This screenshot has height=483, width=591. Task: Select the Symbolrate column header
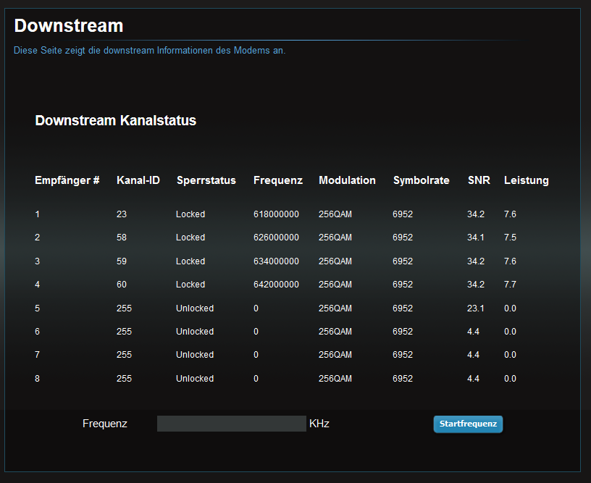pyautogui.click(x=421, y=180)
